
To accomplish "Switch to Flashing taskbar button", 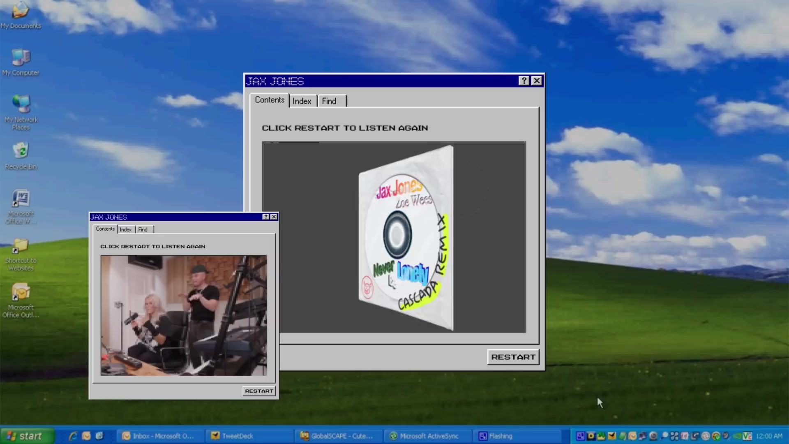I will pos(516,436).
